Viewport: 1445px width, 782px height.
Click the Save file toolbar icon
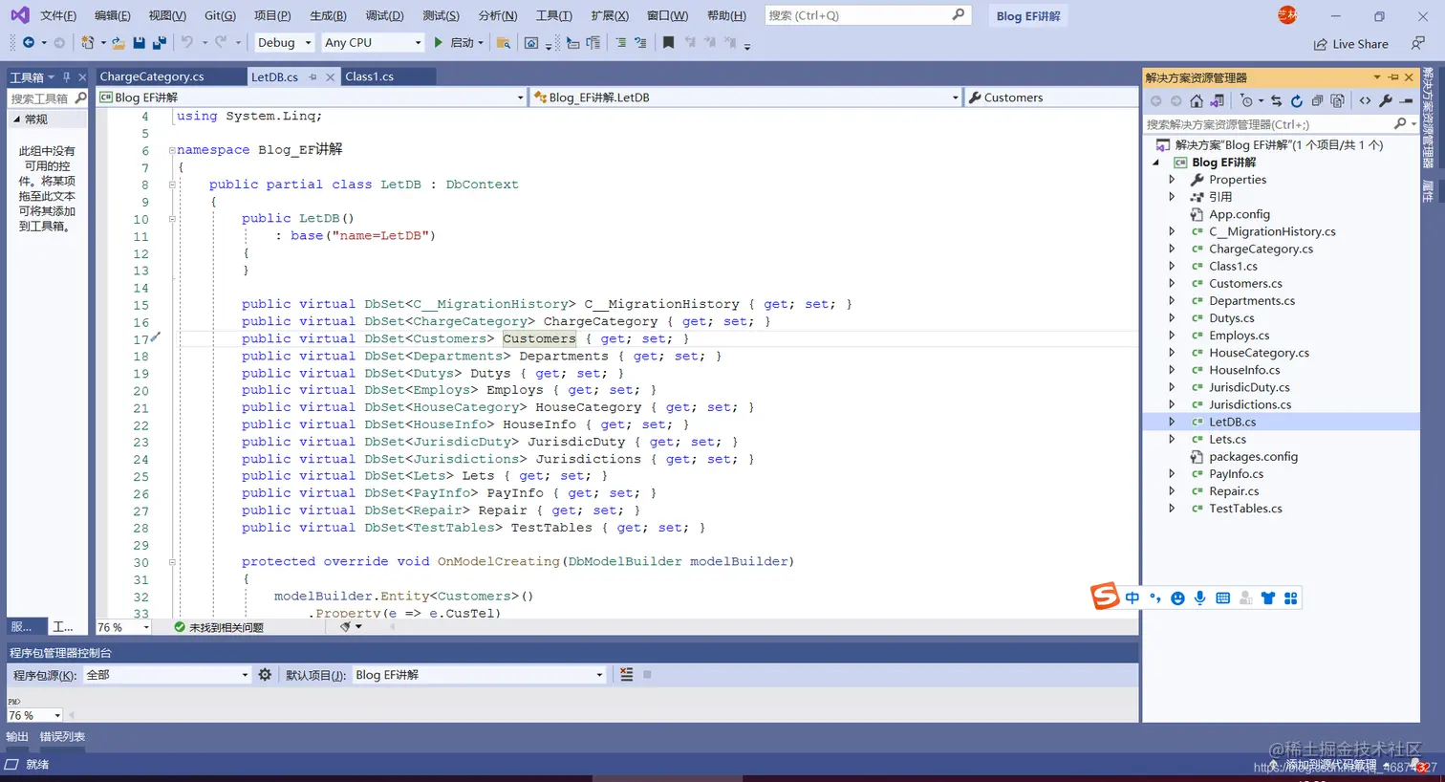(x=140, y=43)
